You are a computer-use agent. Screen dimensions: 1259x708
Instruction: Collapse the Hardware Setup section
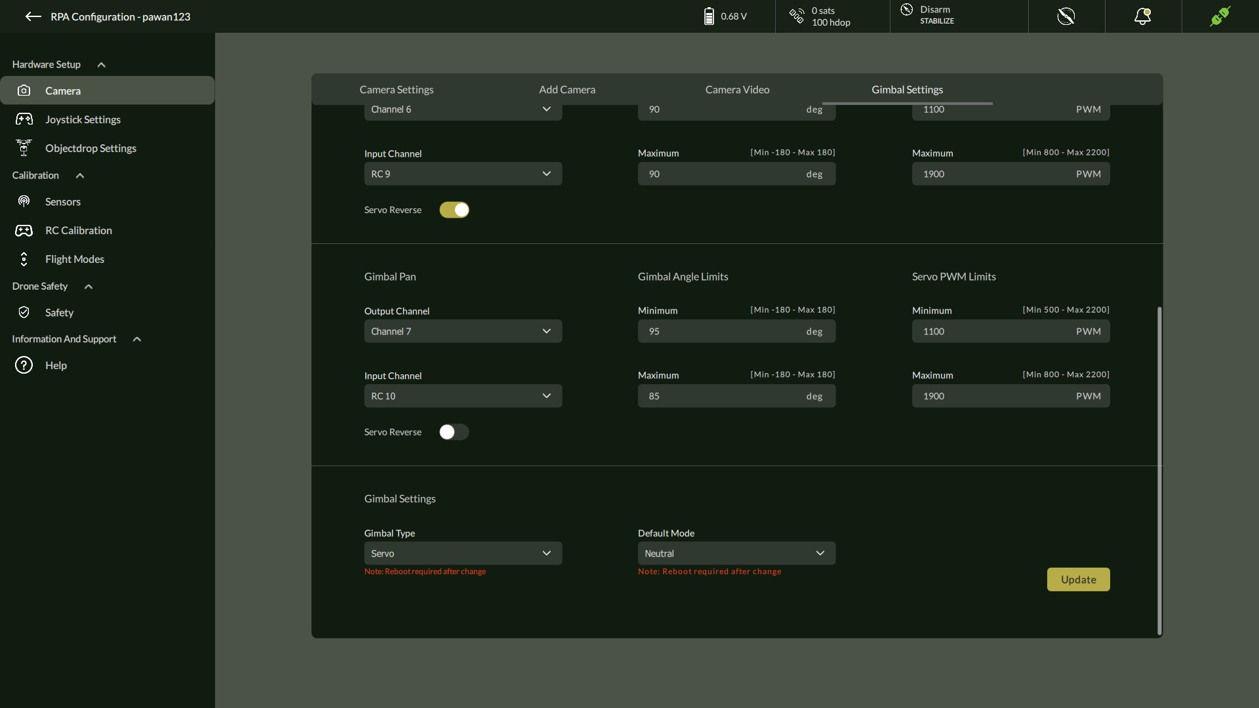click(101, 64)
